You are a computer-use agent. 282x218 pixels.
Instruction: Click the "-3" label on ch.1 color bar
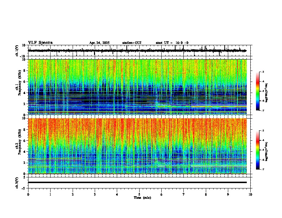point(263,72)
